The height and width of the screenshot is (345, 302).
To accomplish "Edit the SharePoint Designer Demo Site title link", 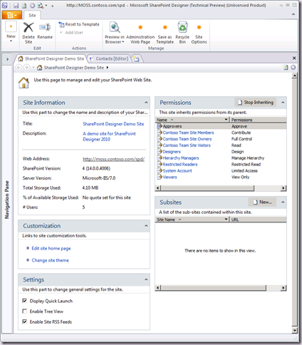I will pyautogui.click(x=113, y=124).
